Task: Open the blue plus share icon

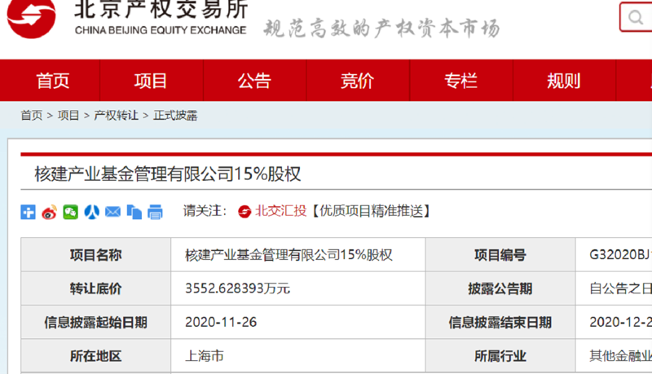Action: tap(29, 212)
